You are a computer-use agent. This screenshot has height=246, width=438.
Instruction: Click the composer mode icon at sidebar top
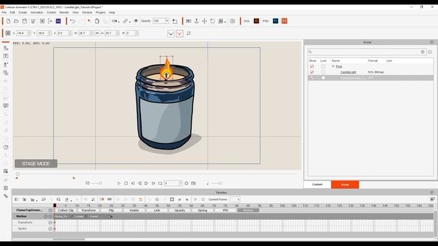tap(6, 48)
